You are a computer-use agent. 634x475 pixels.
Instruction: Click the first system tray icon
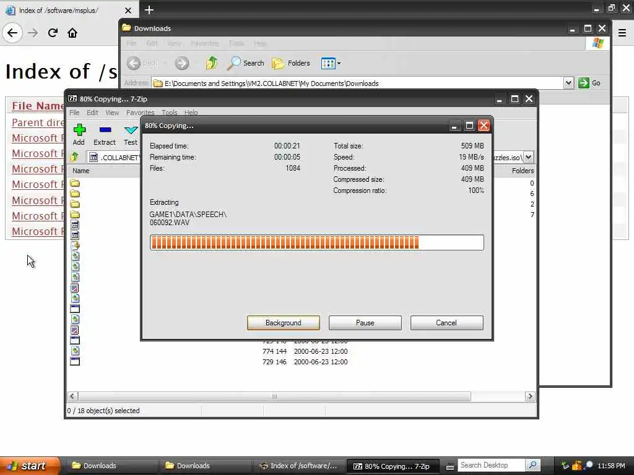tap(565, 466)
